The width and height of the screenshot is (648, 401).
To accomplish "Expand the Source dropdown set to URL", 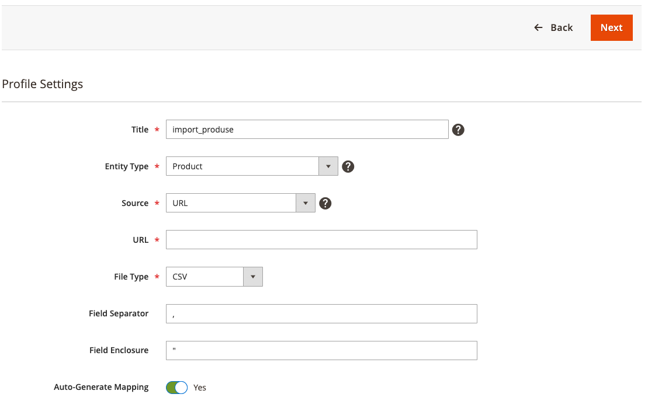I will [x=241, y=203].
